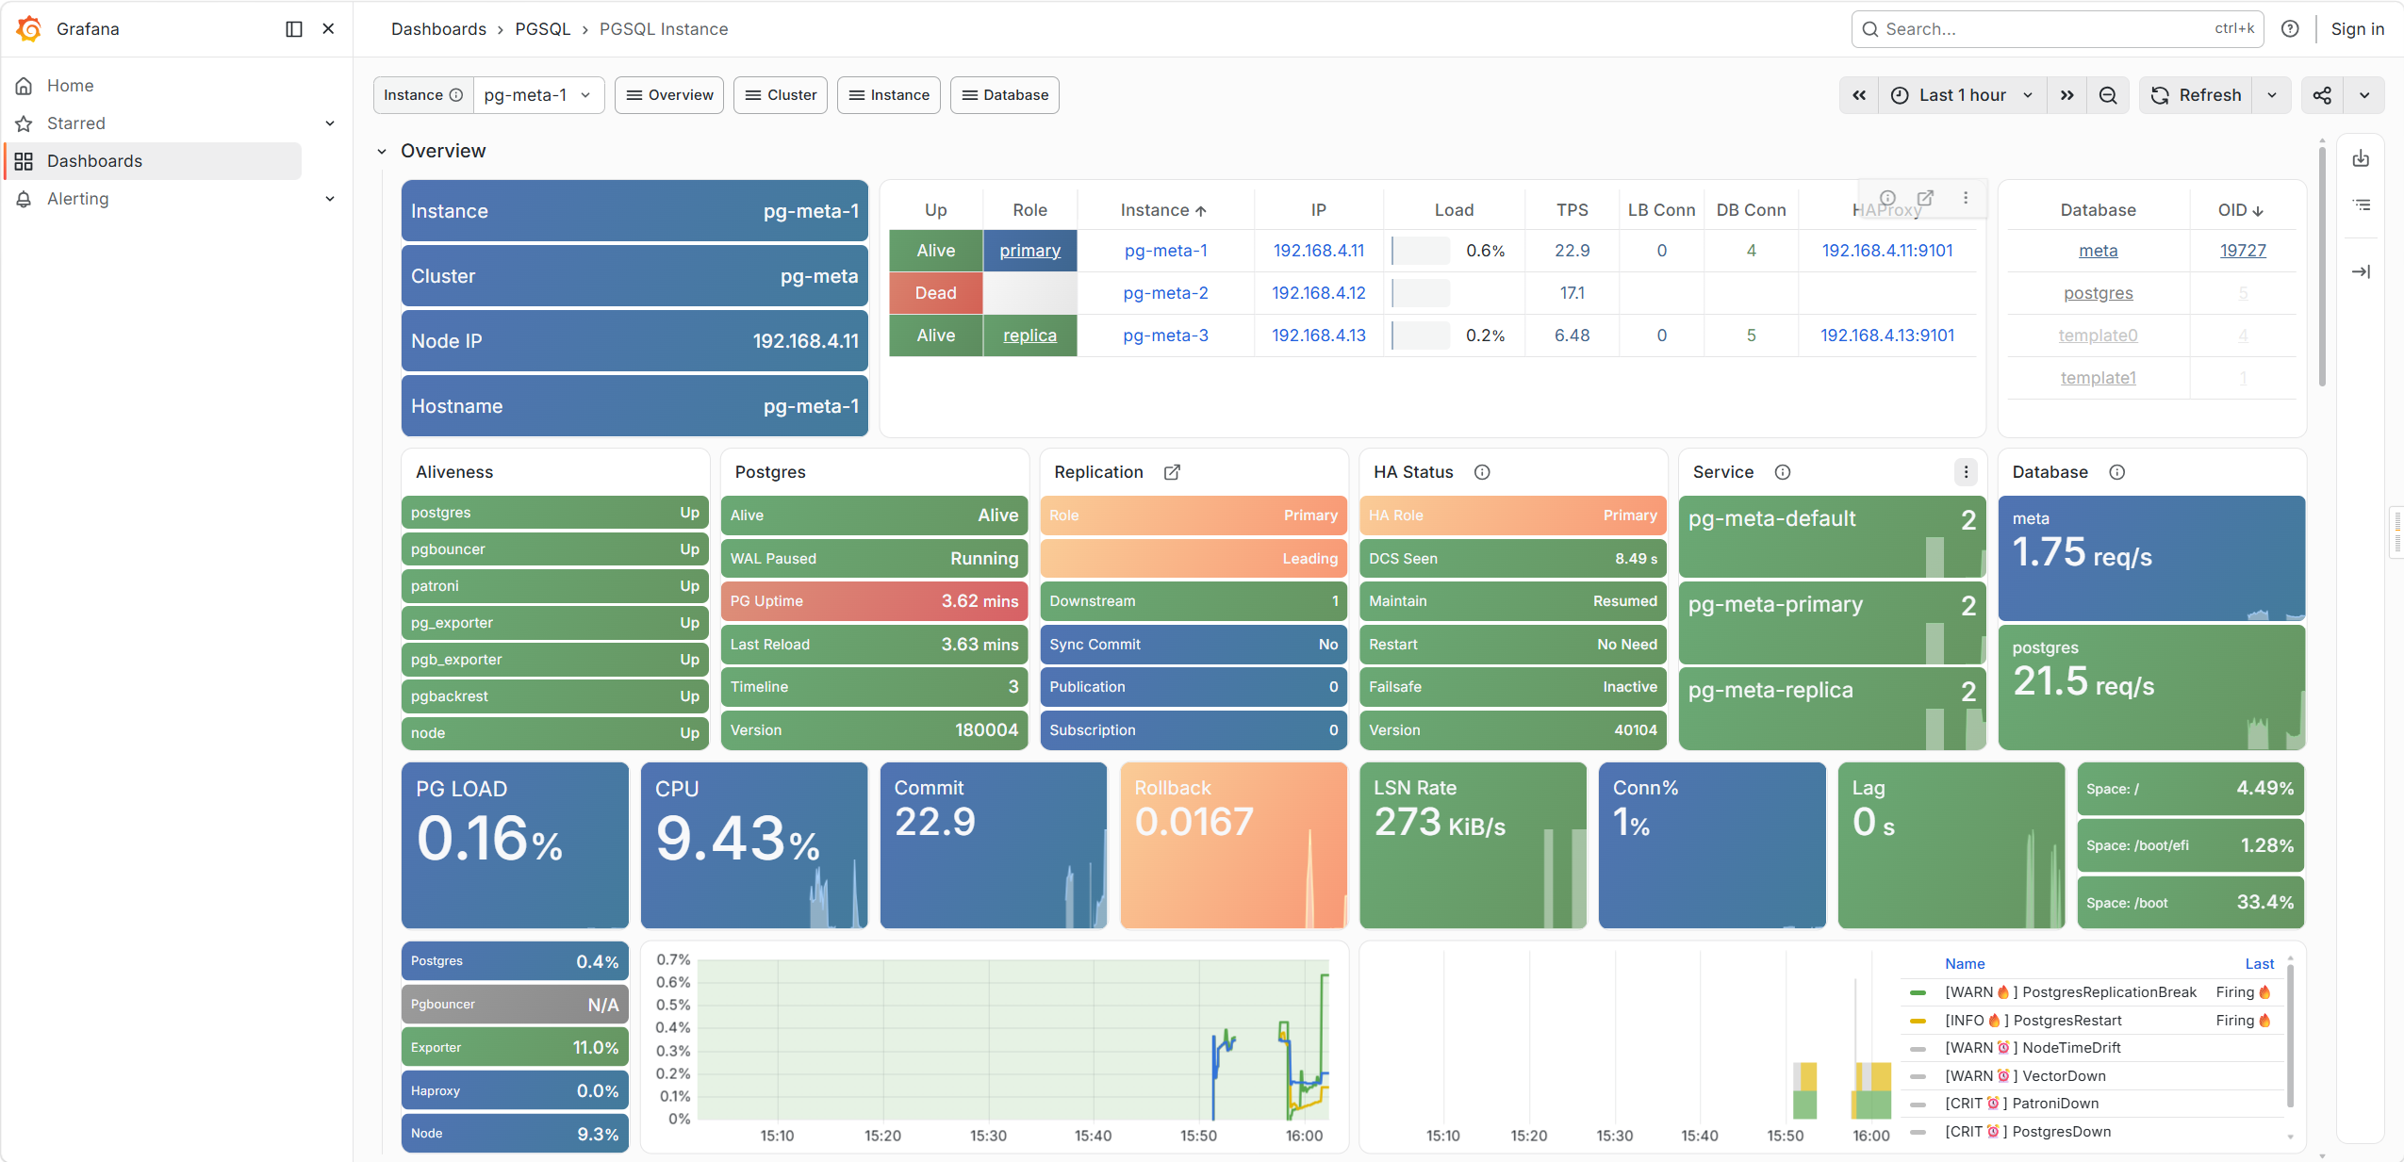Screen dimensions: 2404x1162
Task: Navigate to Dashboards breadcrumb
Action: click(x=438, y=29)
